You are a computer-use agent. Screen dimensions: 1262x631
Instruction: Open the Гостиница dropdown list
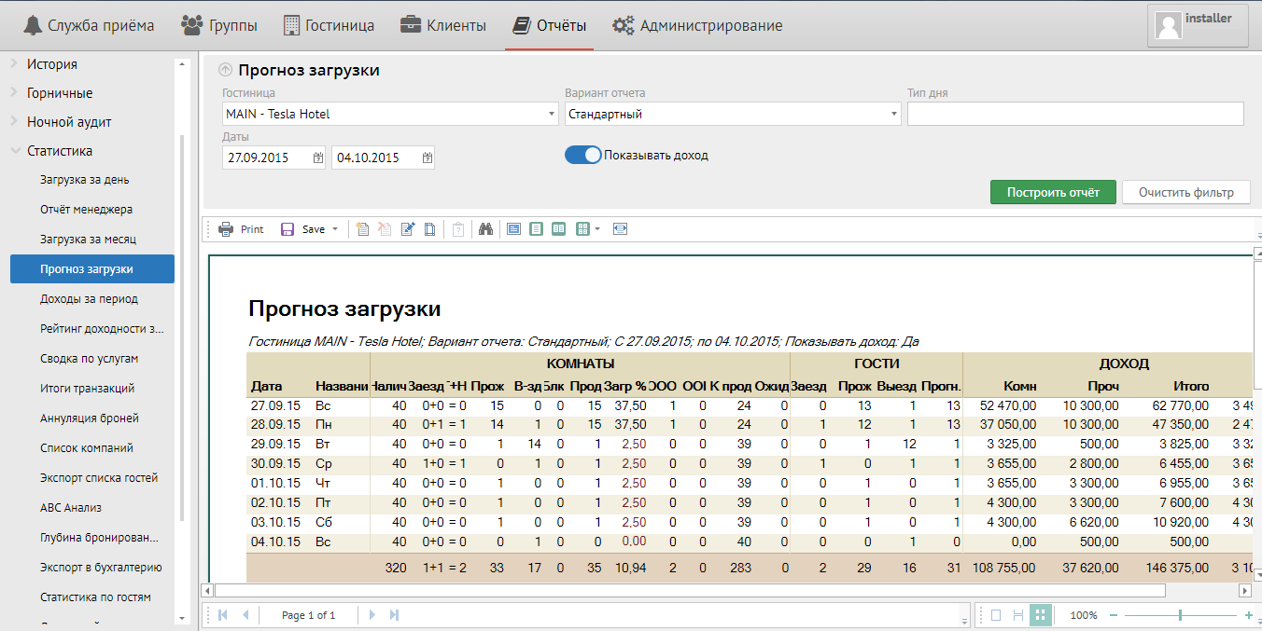(551, 115)
